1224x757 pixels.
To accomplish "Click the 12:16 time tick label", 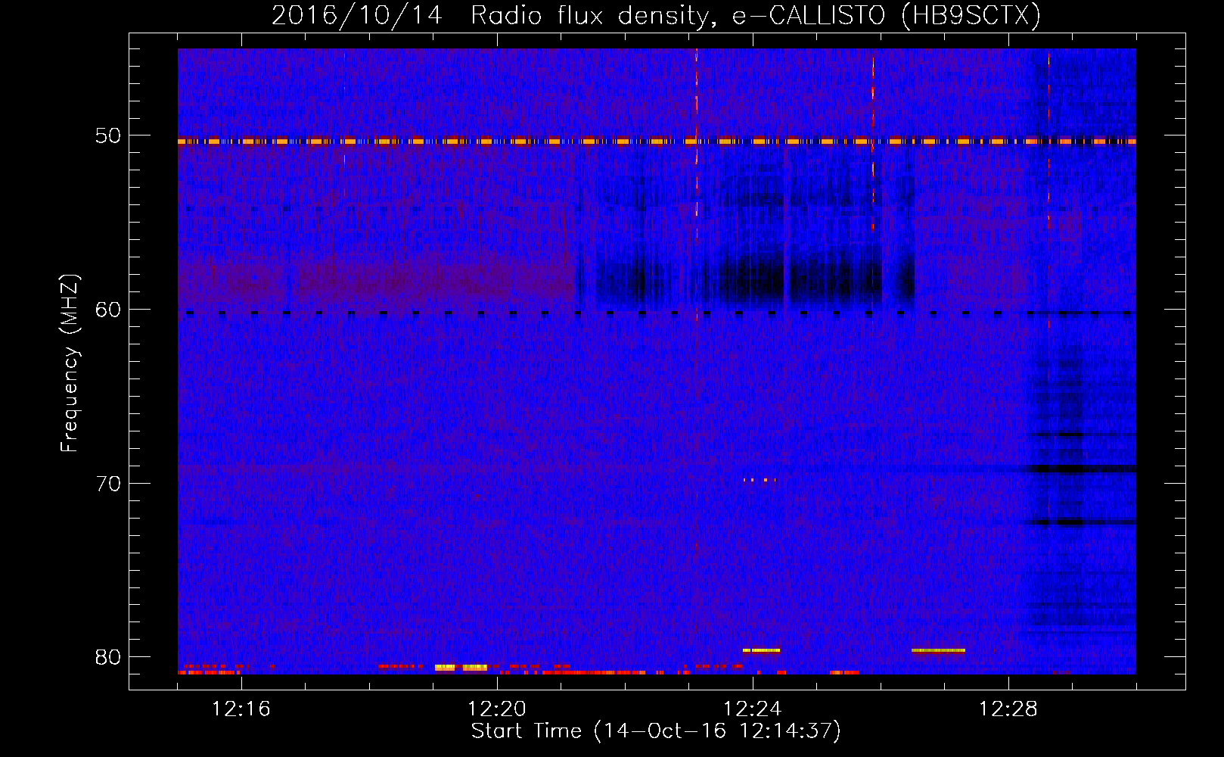I will point(241,709).
